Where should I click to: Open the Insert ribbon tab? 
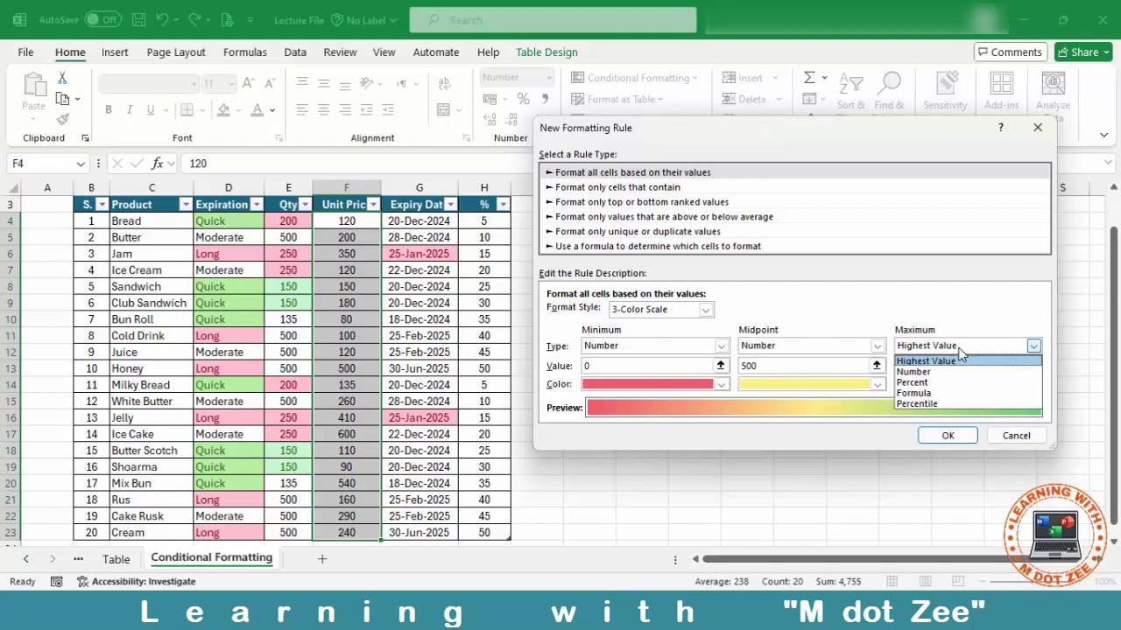pos(115,52)
